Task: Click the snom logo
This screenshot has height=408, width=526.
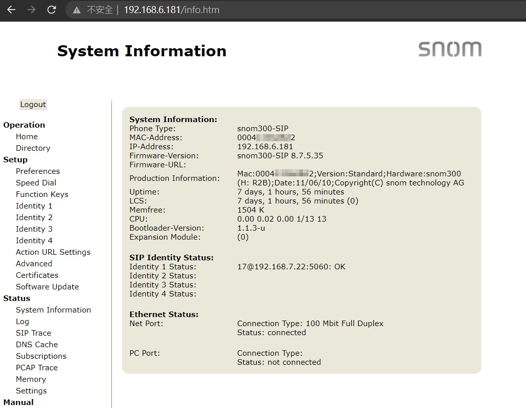Action: pyautogui.click(x=450, y=49)
